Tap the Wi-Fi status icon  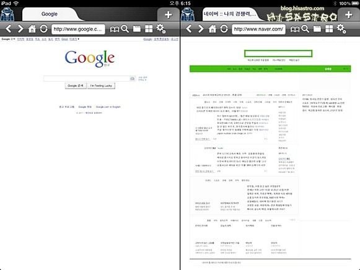(x=16, y=3)
